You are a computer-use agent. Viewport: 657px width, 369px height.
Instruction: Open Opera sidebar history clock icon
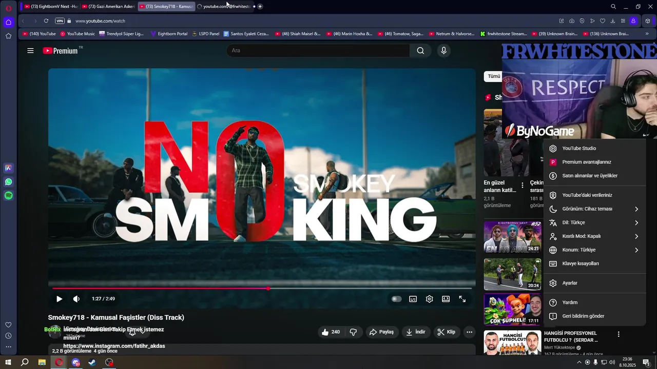8,336
